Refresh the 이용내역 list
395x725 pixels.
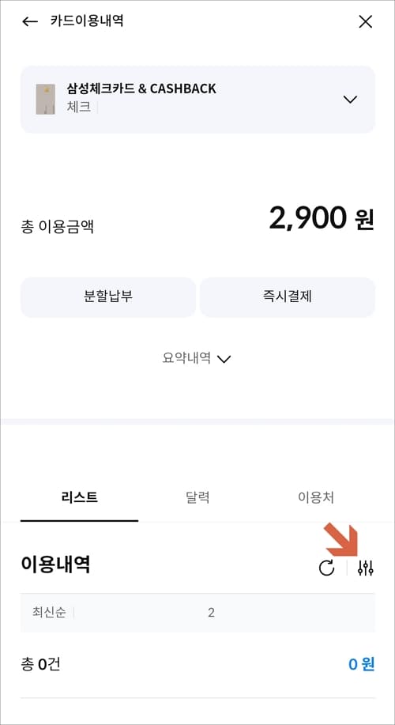(326, 568)
